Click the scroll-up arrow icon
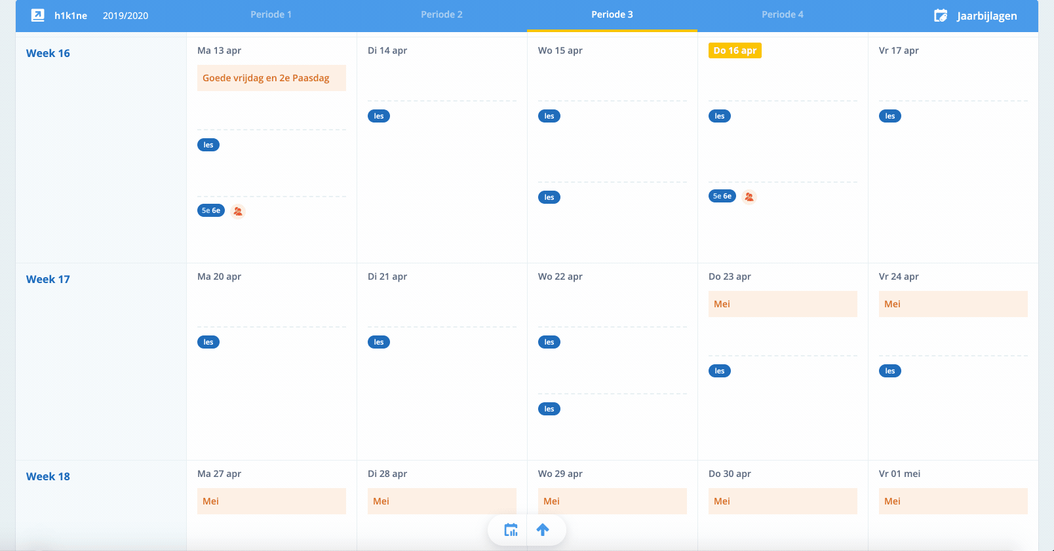The height and width of the screenshot is (551, 1054). point(543,530)
